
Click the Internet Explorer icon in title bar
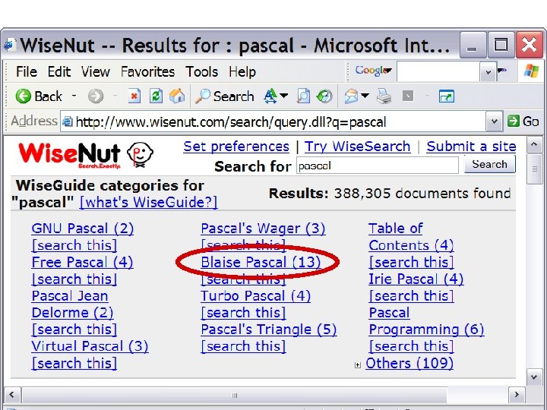[x=9, y=46]
